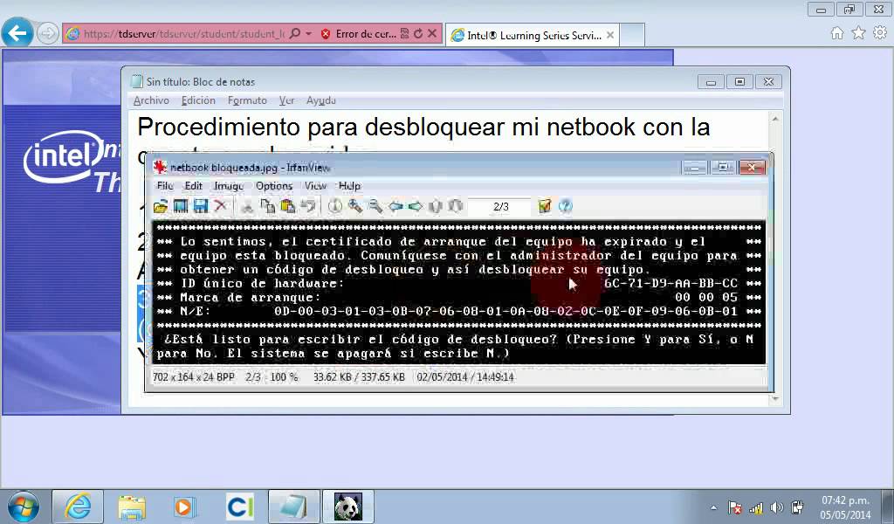This screenshot has width=894, height=524.
Task: Open Windows Media Player from taskbar
Action: [183, 507]
